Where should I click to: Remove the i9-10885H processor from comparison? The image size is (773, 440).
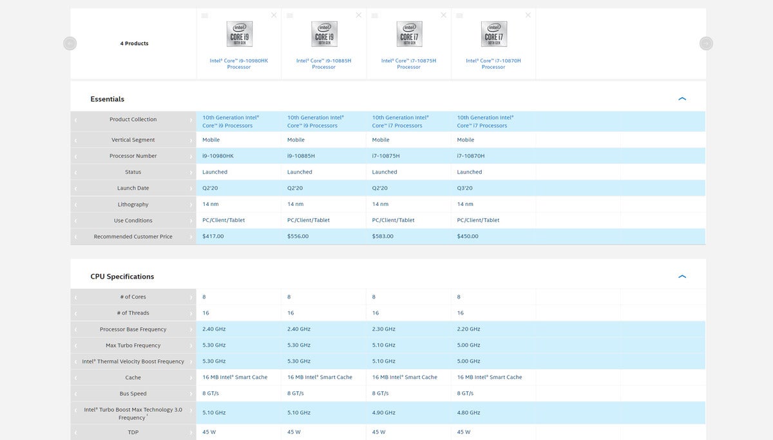(x=359, y=15)
